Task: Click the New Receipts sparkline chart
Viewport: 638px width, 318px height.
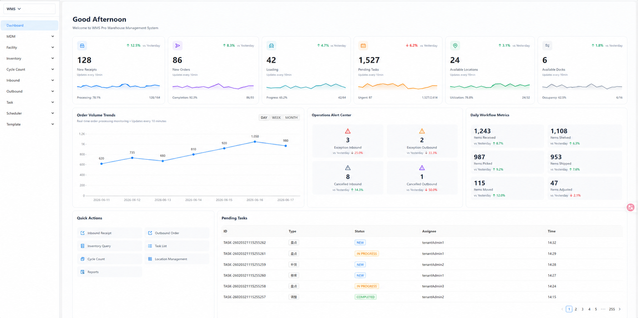Action: pos(118,86)
